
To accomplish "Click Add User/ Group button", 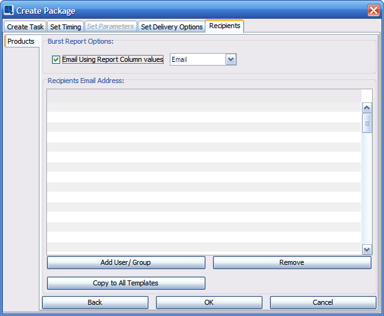I will pos(126,262).
